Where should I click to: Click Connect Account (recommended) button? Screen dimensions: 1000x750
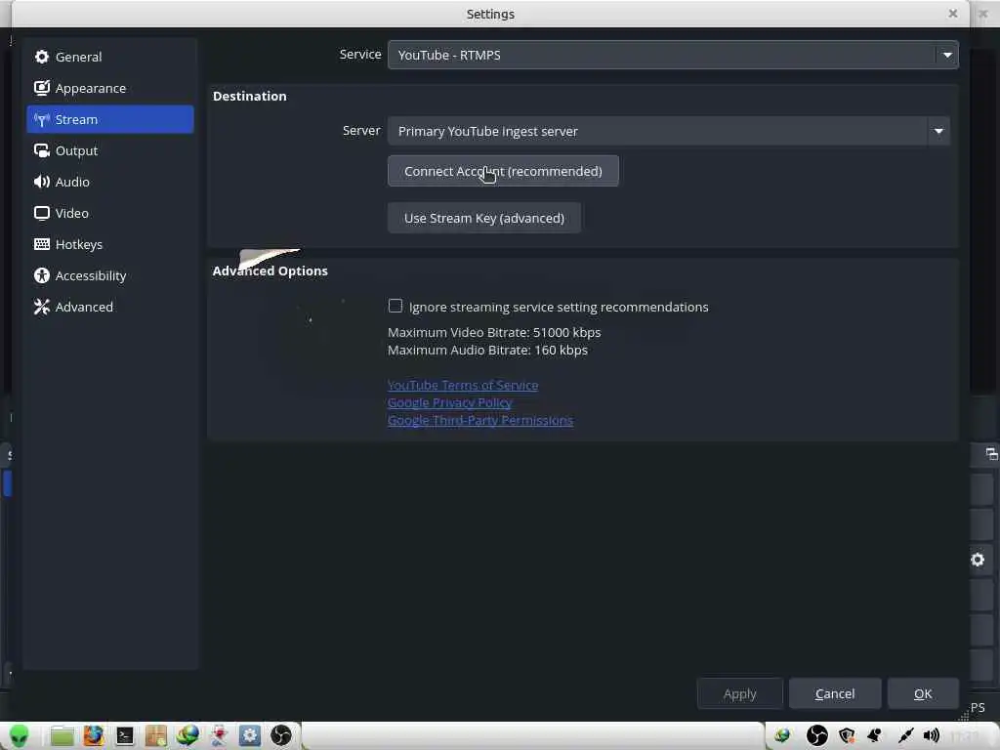[503, 171]
